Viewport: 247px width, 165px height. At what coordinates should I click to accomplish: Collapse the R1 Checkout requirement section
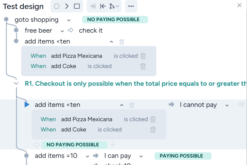pyautogui.click(x=17, y=84)
